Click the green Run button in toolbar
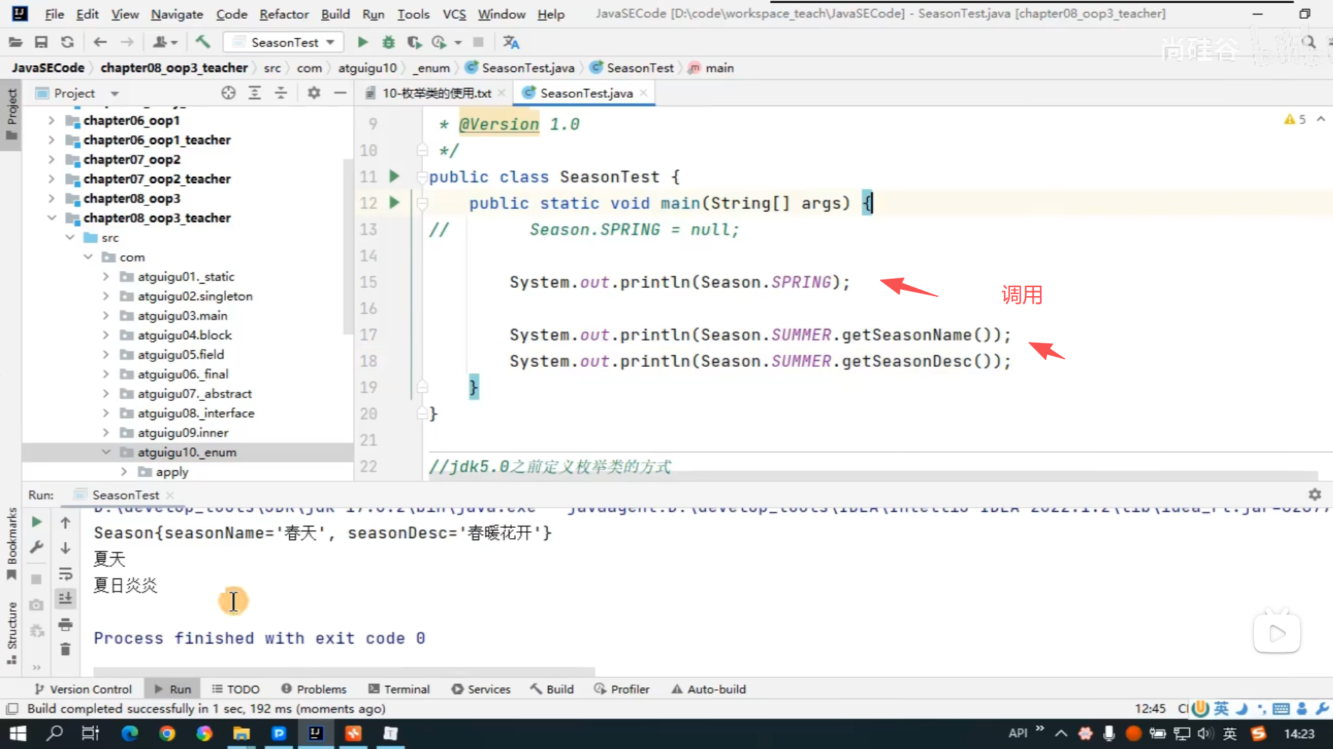 click(x=362, y=42)
